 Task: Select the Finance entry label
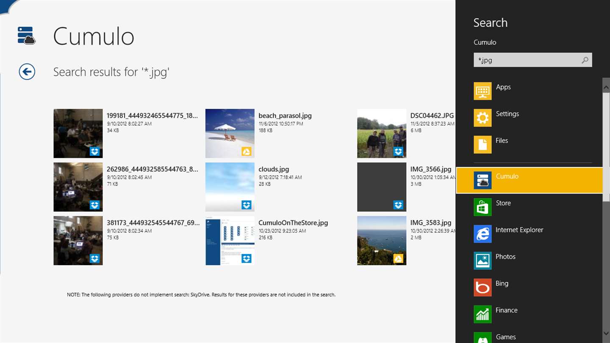[507, 310]
